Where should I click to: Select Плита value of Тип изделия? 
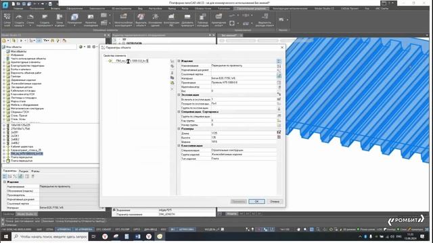[x=244, y=159]
